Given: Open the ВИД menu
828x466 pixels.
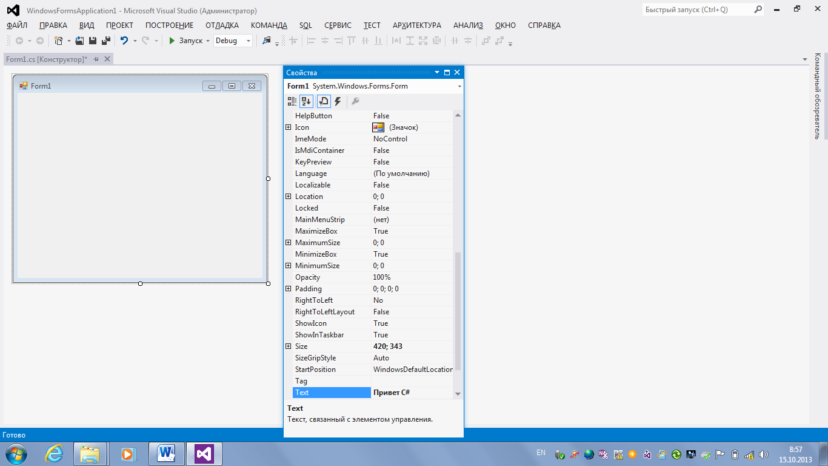Looking at the screenshot, I should click(86, 25).
